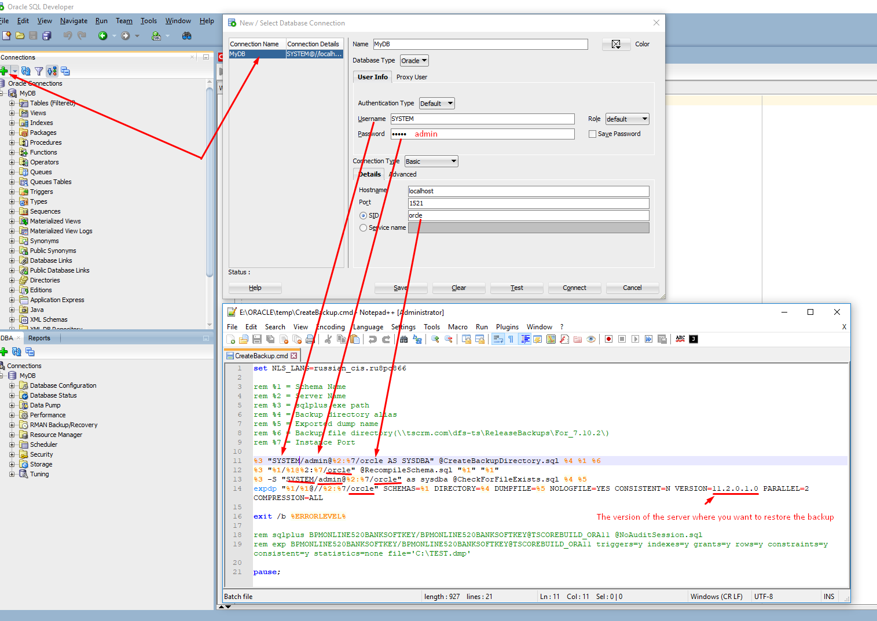Click green Back navigation arrow icon

point(102,36)
